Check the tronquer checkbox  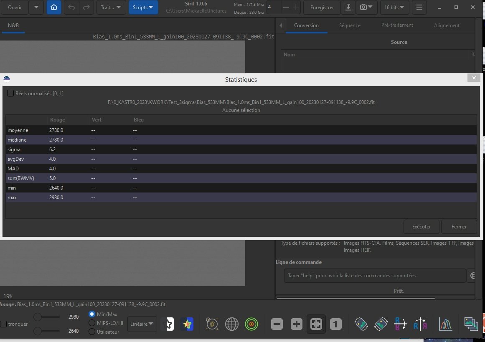click(x=3, y=324)
